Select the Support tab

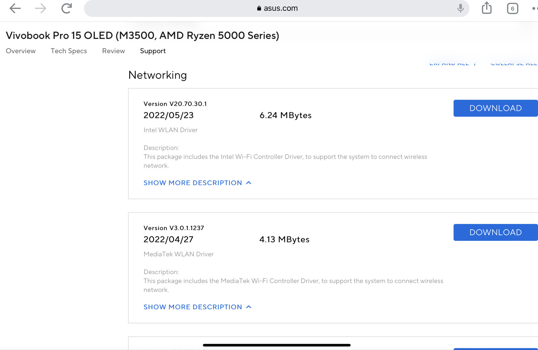[x=153, y=51]
